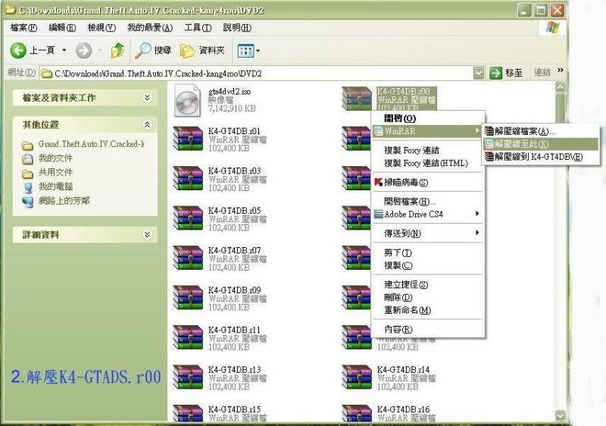Open the address bar dropdown arrow
Screen dimensions: 606x426
coord(478,73)
